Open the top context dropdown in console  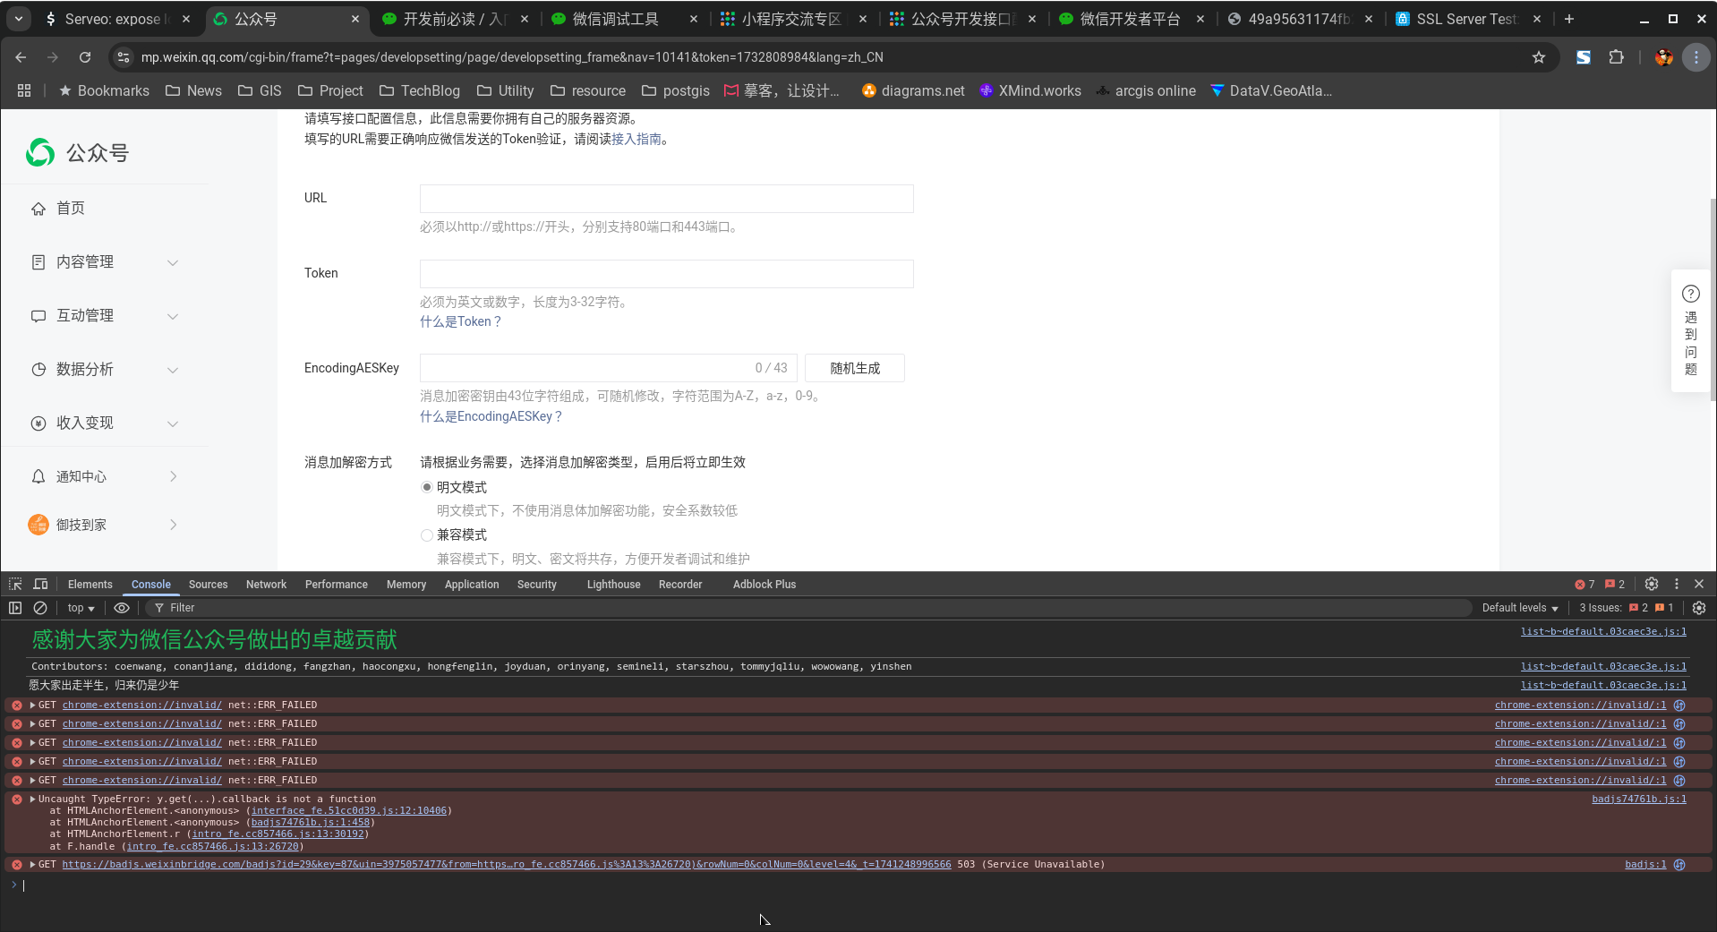point(81,608)
